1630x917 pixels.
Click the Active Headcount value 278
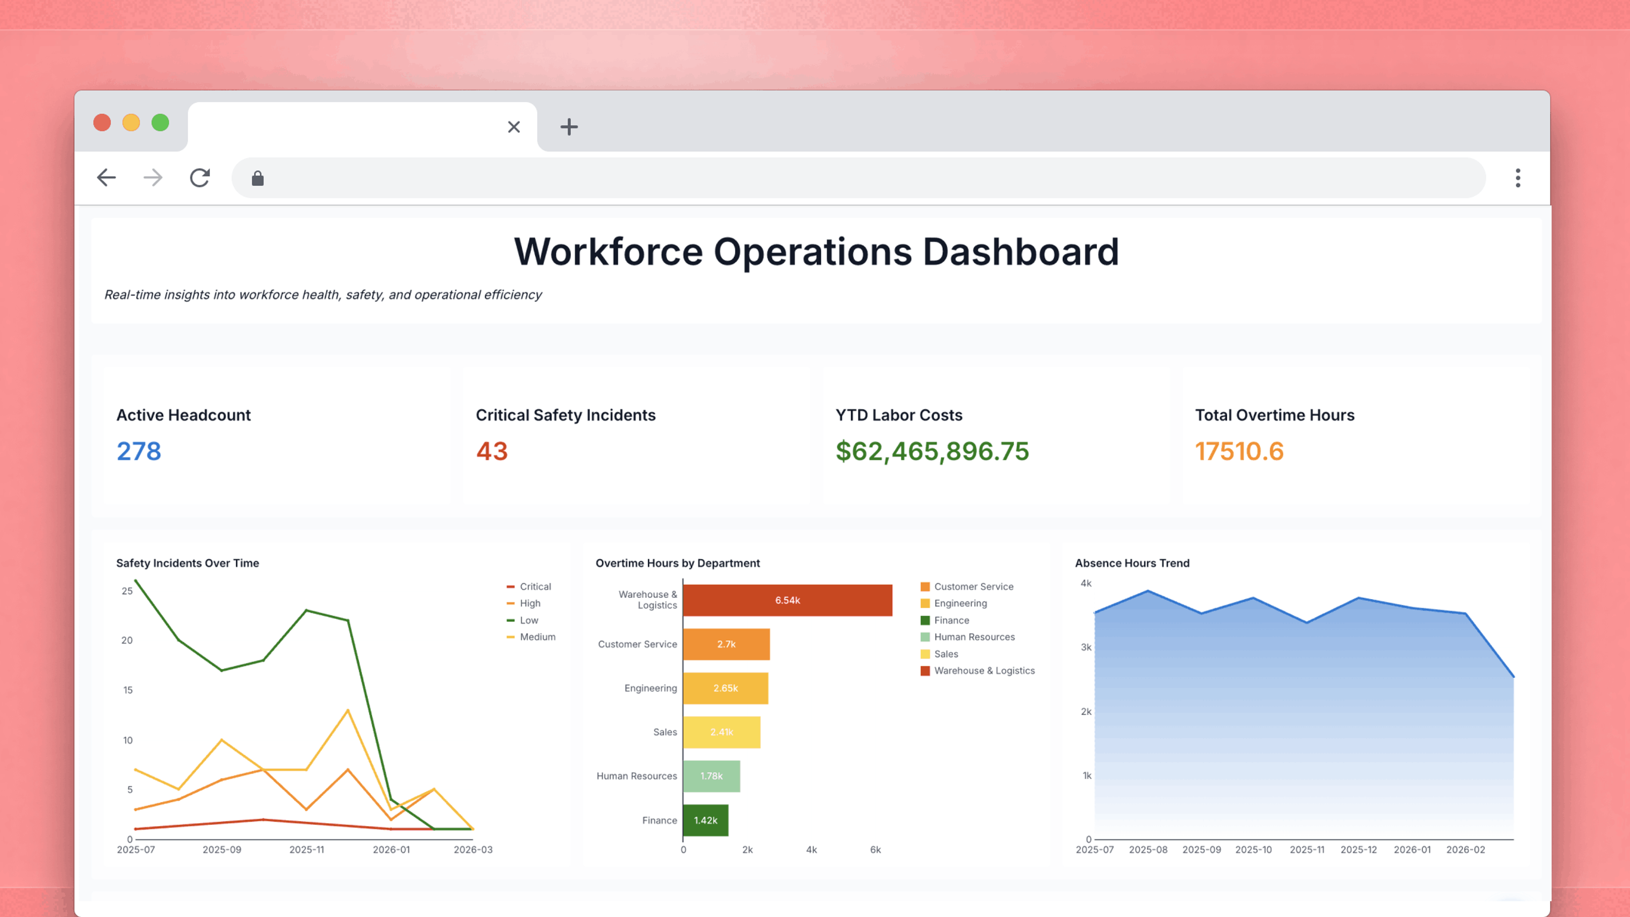coord(138,451)
